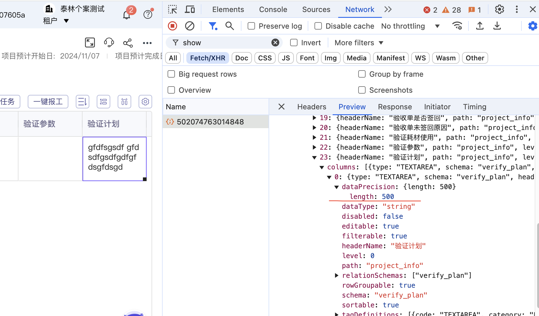The image size is (539, 316).
Task: Open the Initiator tab
Action: coord(437,107)
